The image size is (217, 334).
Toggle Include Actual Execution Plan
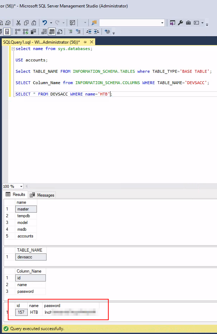tap(18, 32)
